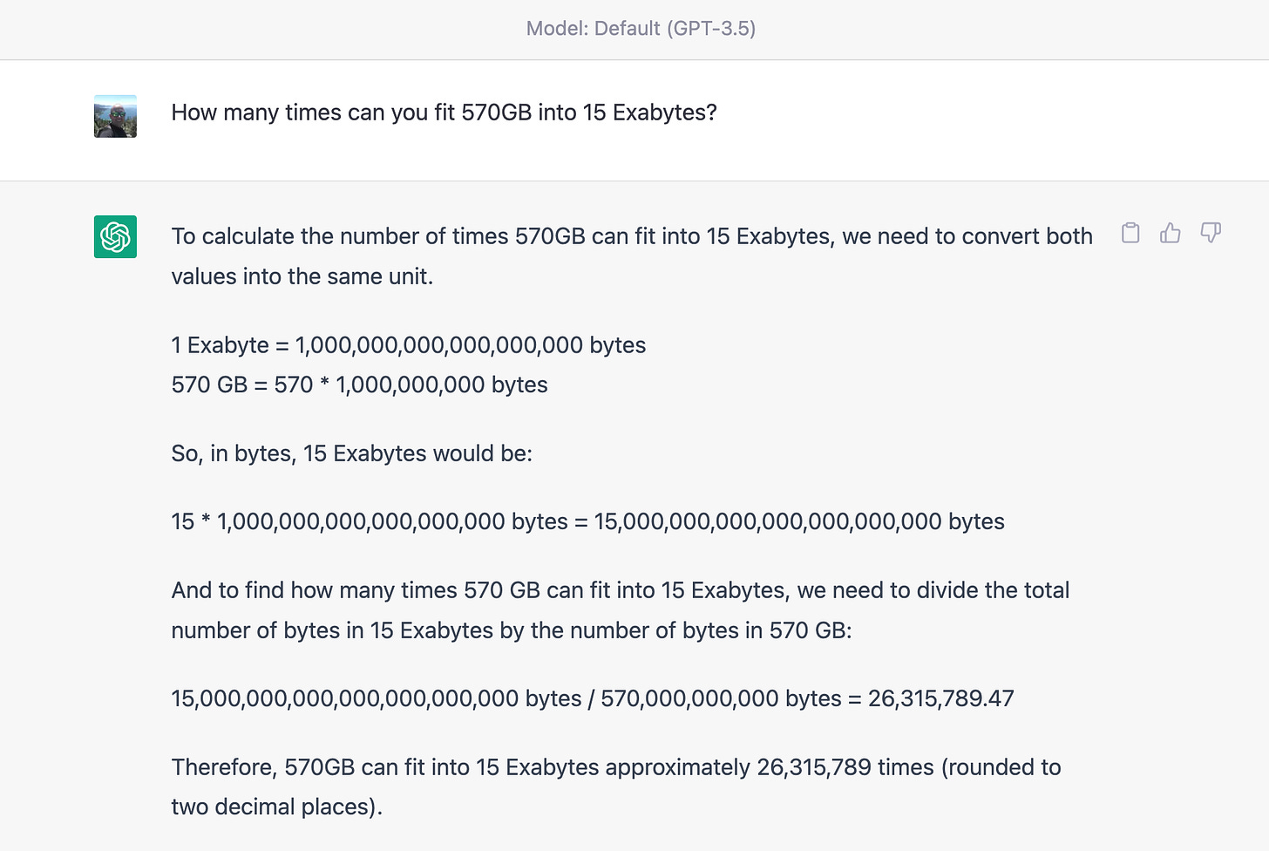Viewport: 1269px width, 851px height.
Task: Click the division result '26,315,789.47'
Action: click(x=940, y=698)
